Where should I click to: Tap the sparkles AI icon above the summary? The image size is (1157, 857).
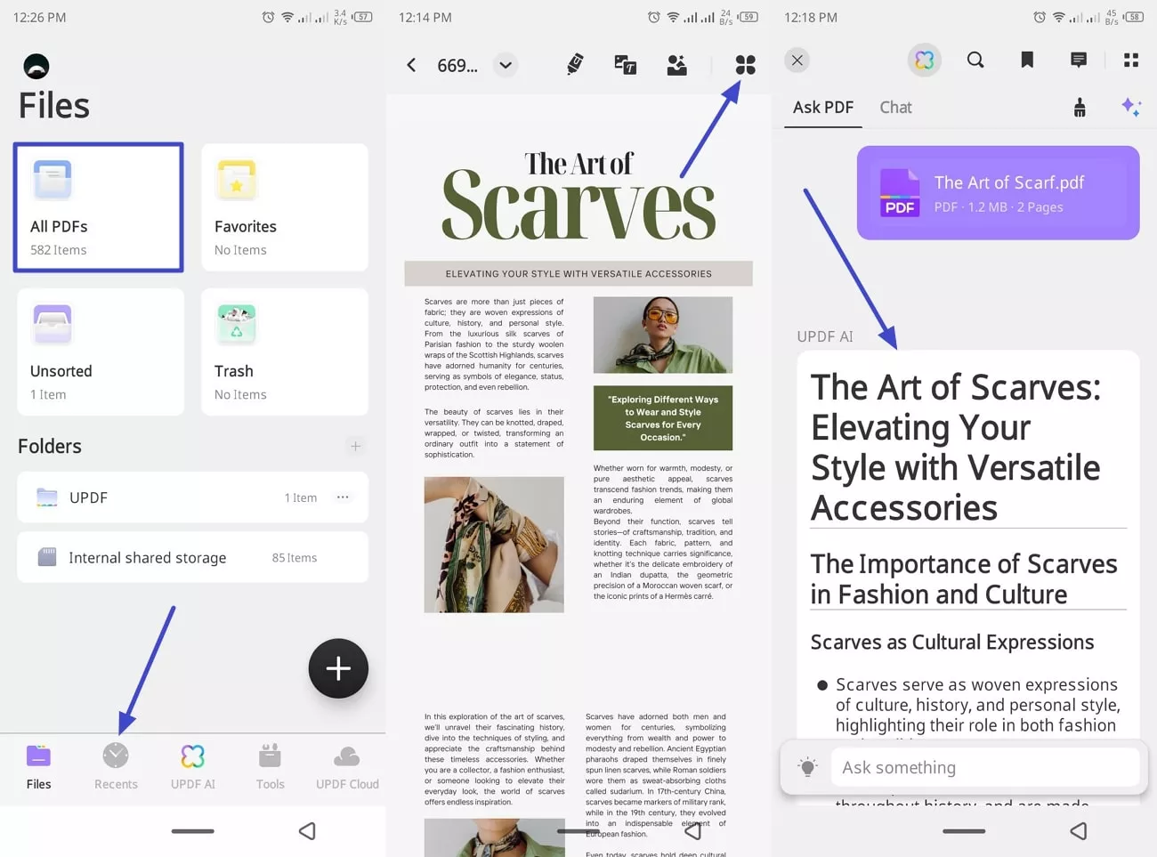pos(1131,107)
